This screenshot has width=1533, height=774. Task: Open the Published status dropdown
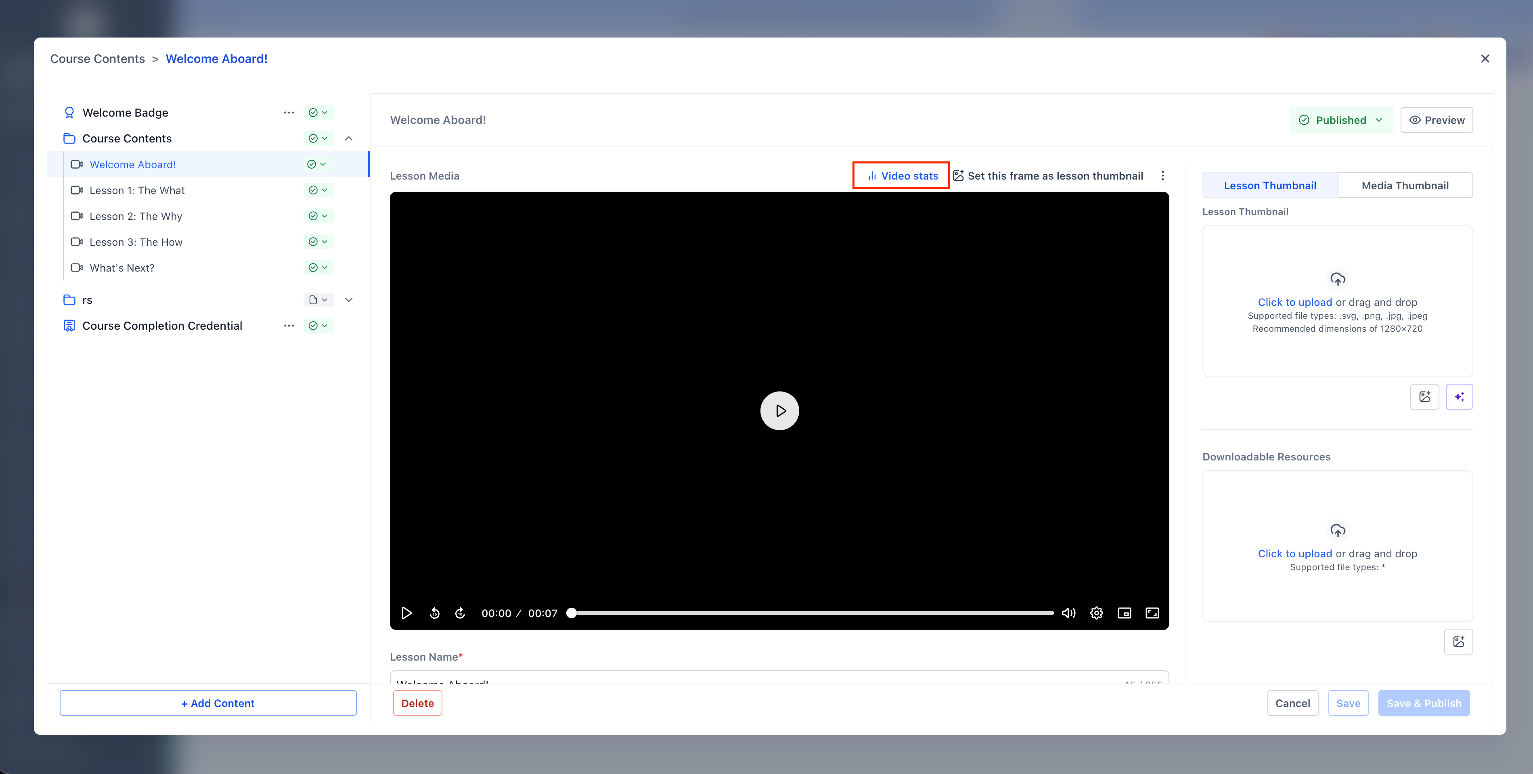coord(1341,120)
